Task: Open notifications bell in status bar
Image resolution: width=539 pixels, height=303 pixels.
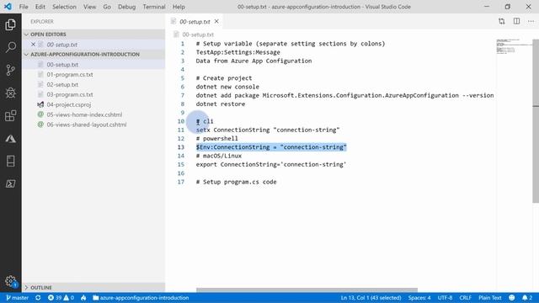Action: [527, 298]
